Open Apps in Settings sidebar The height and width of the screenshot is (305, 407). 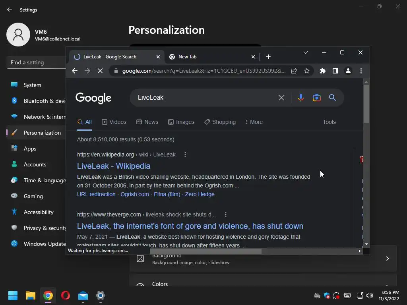[36, 149]
